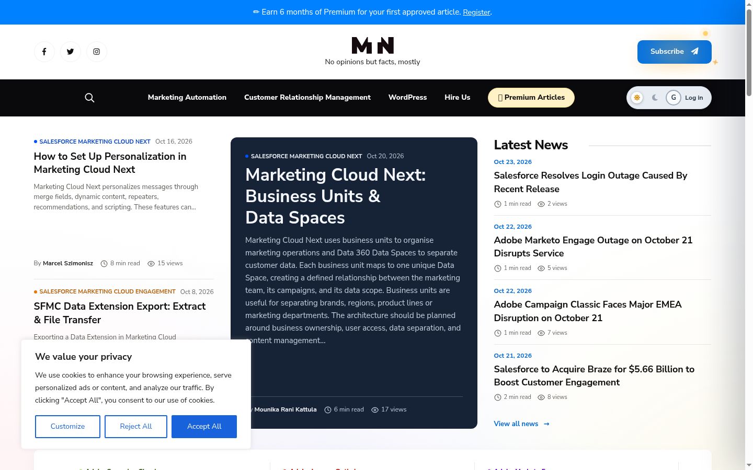Read Salesforce Resolves Login Outage news
The height and width of the screenshot is (470, 753).
pyautogui.click(x=590, y=182)
